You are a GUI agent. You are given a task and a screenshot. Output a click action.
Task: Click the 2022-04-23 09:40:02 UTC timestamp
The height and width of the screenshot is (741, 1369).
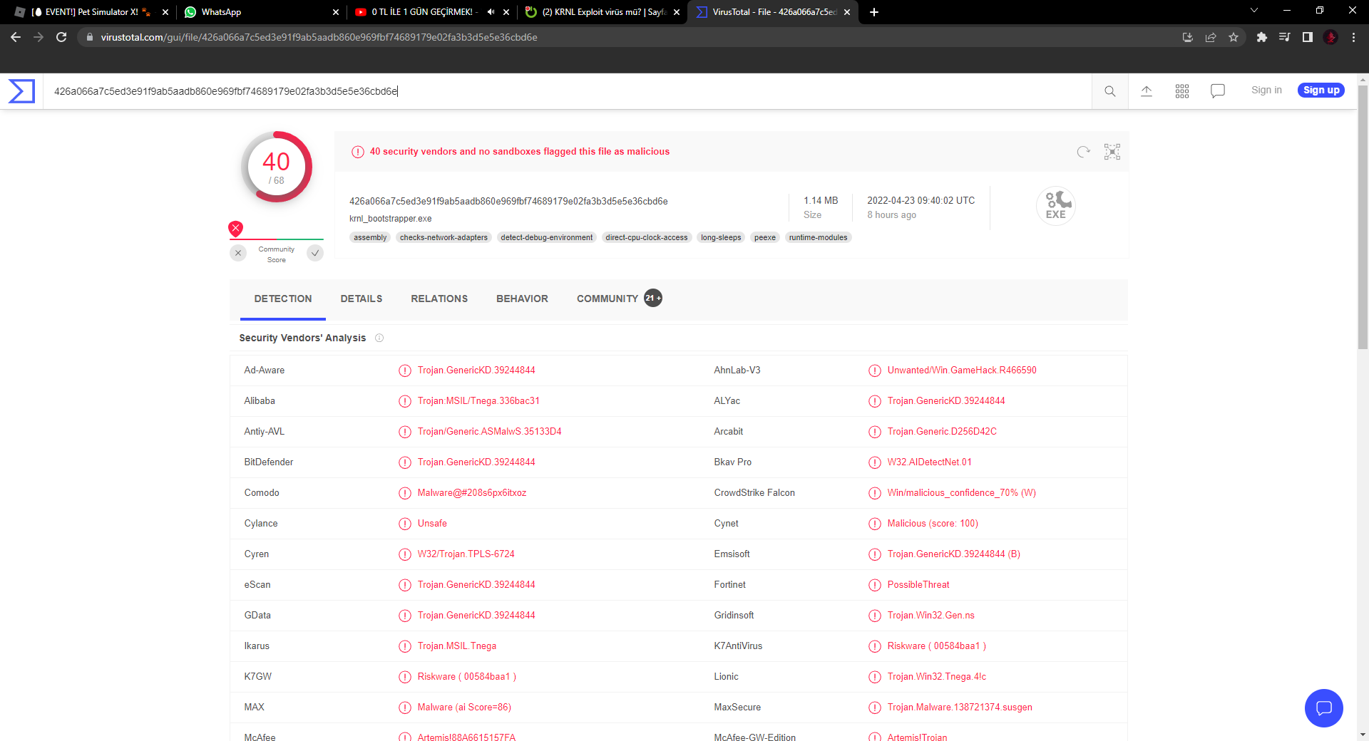[921, 201]
